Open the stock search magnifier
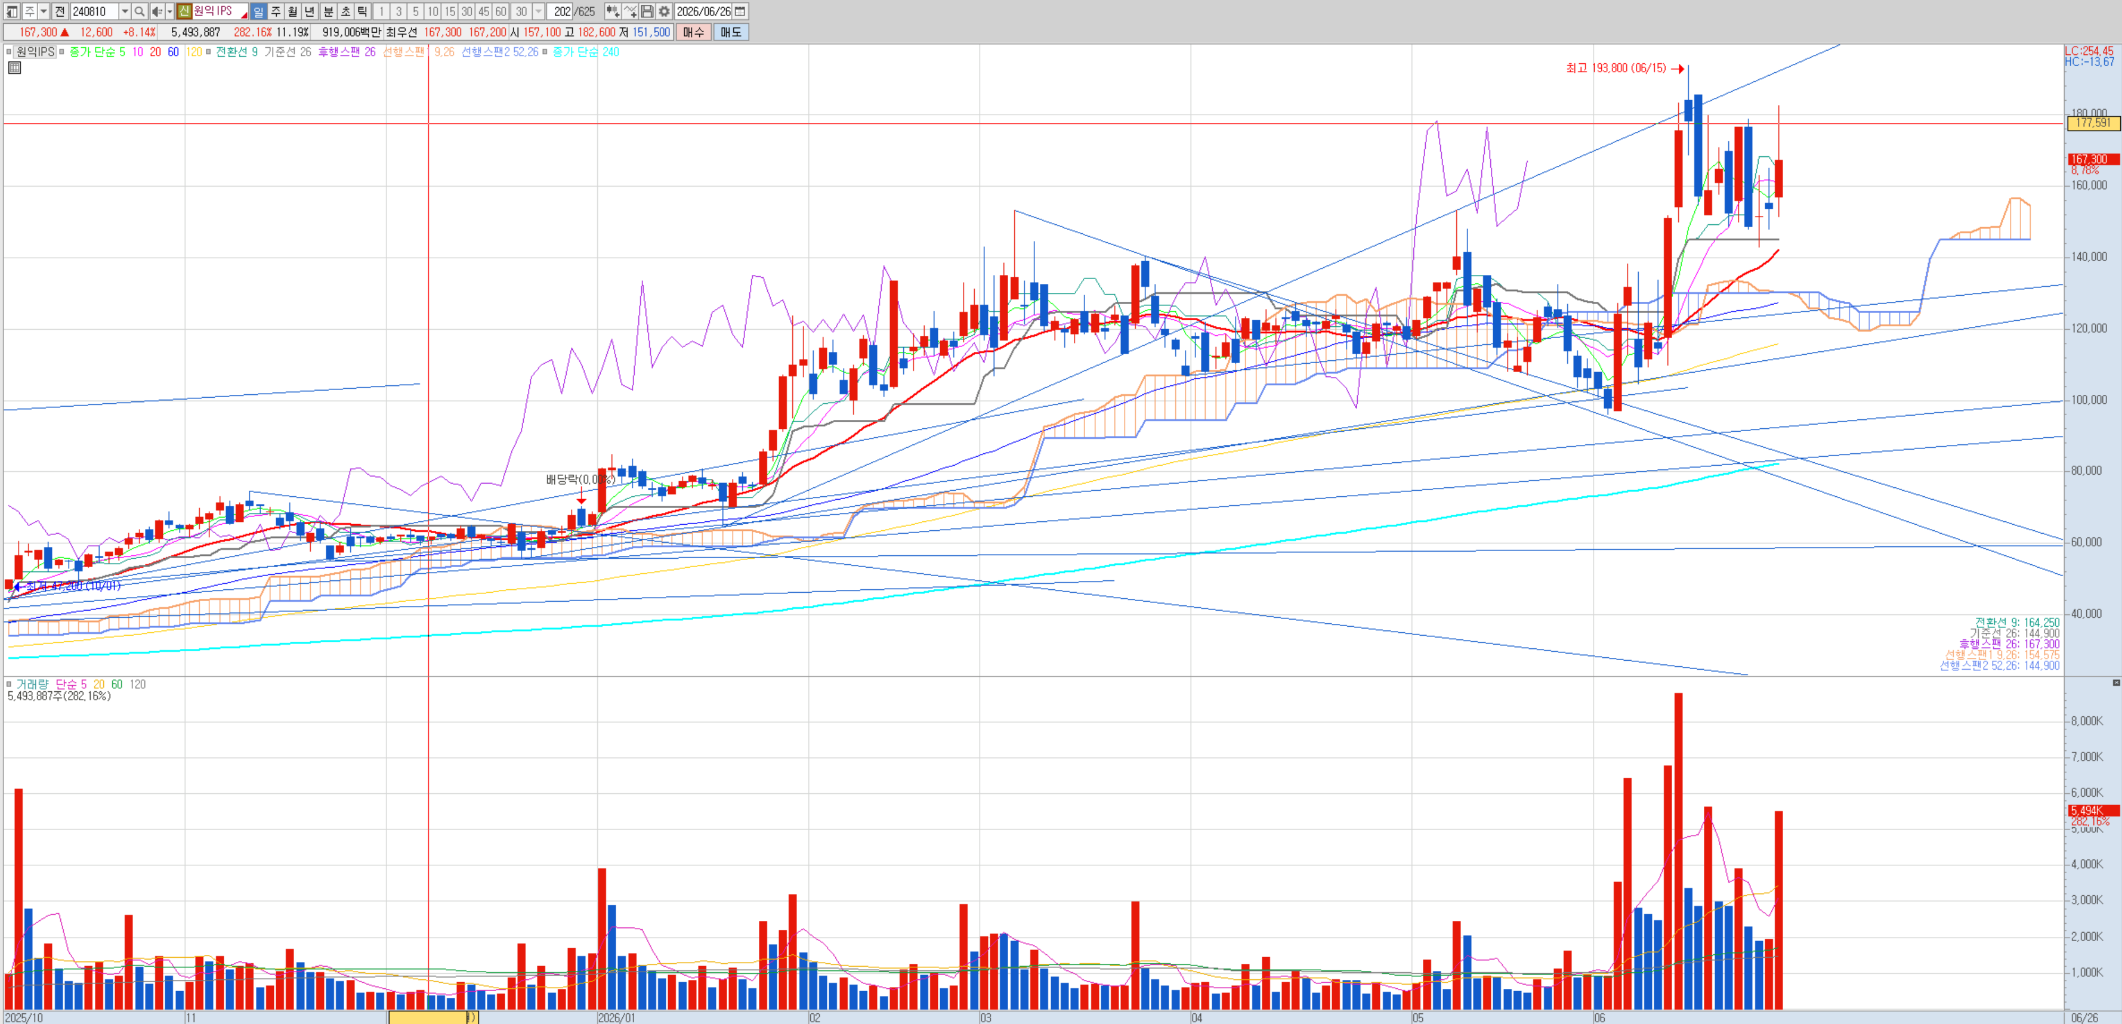Screen dimensions: 2122x1024 139,11
